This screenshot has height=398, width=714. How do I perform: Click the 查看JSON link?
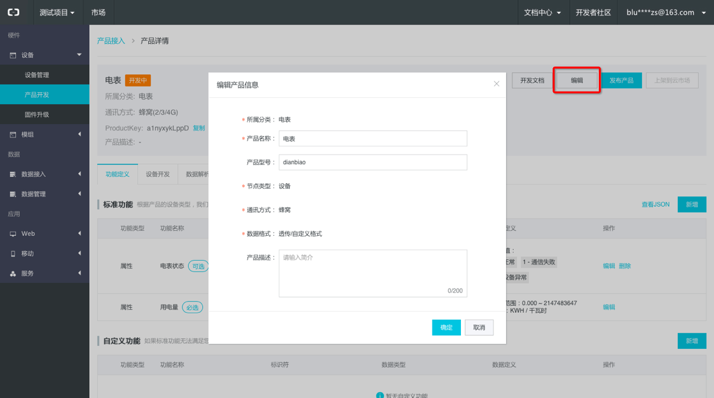point(656,205)
